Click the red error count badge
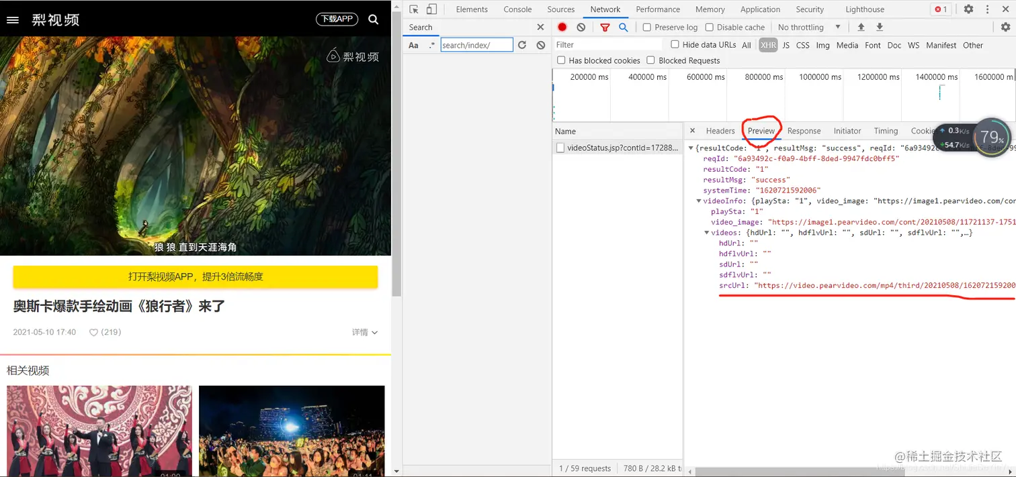Screen dimensions: 1016x477 (941, 9)
